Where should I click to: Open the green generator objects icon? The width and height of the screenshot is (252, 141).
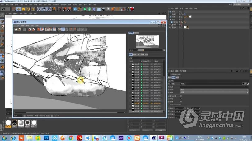(x=85, y=9)
